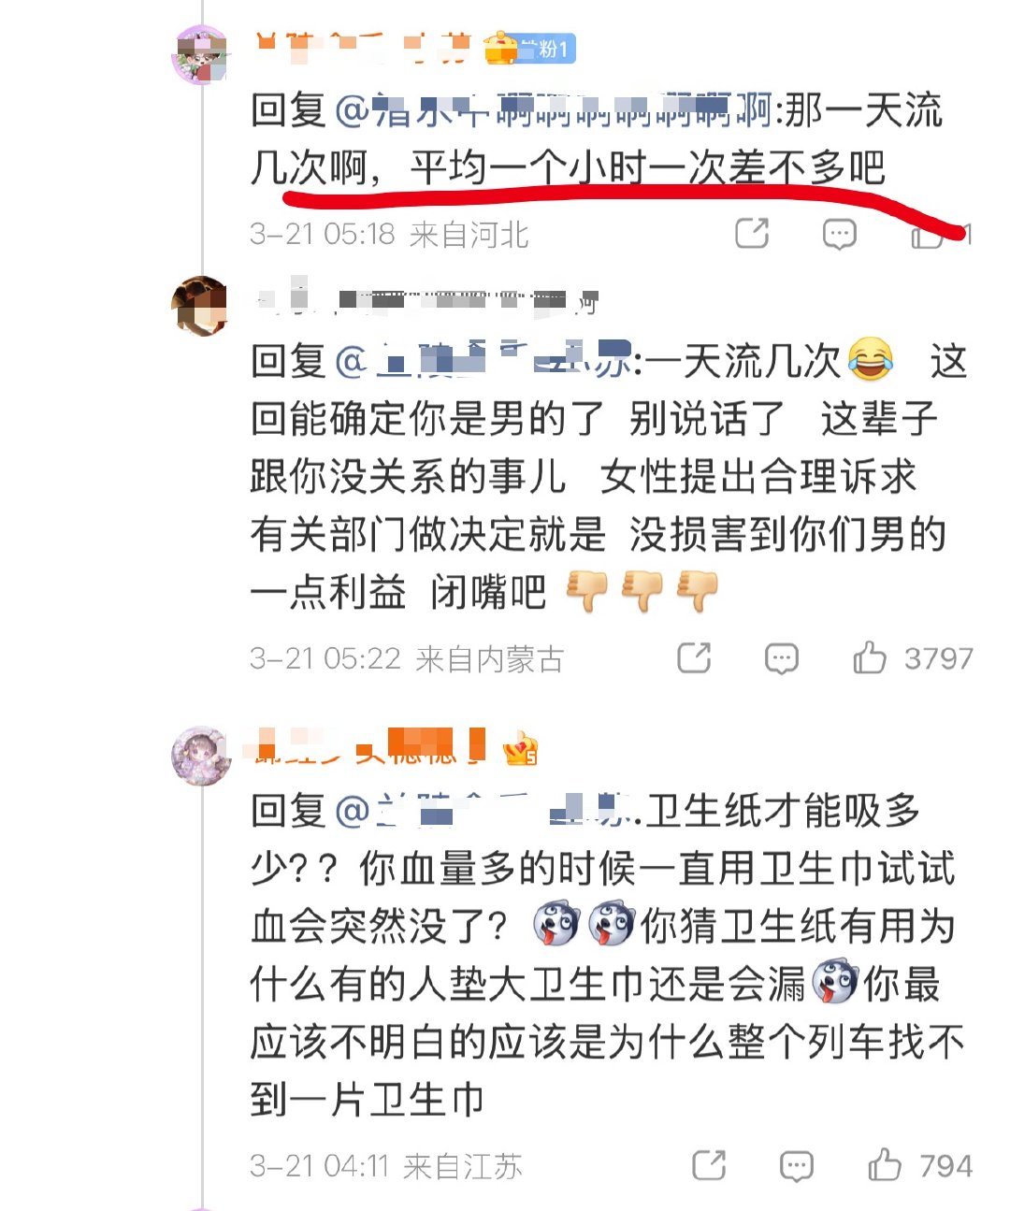Tap the mentioned user in second reply

[483, 361]
